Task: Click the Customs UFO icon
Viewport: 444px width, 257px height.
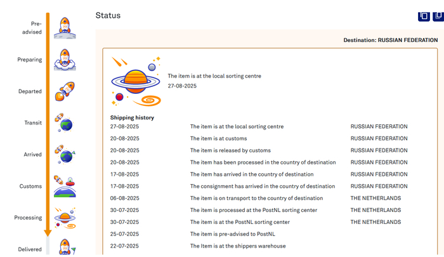Action: pos(64,186)
